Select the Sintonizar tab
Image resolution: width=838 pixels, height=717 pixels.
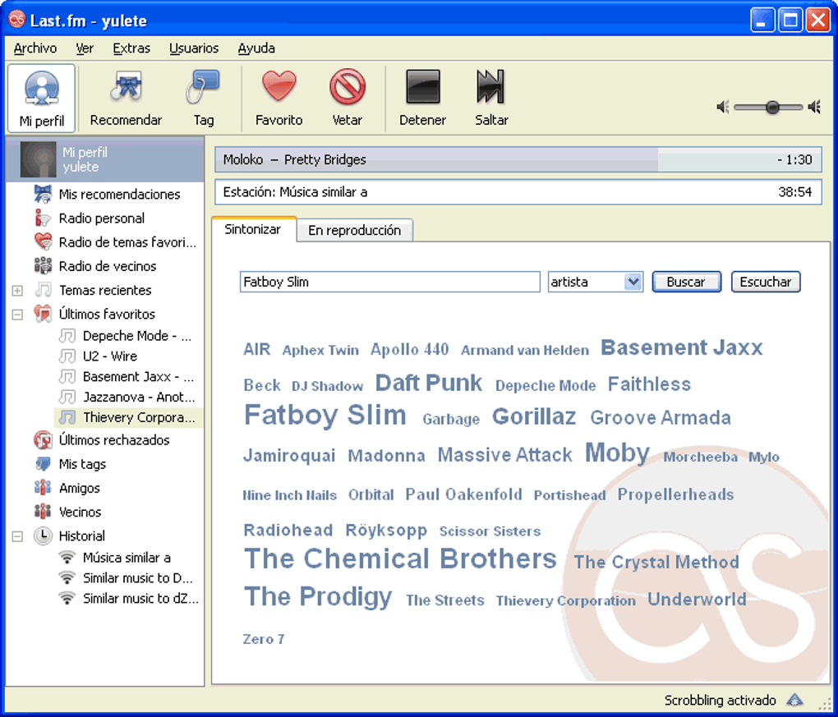point(253,229)
